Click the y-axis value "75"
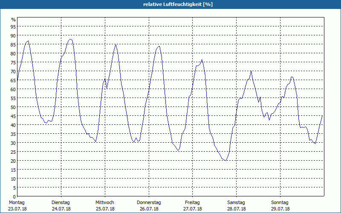Viewport: 341px width, 213px height. 13,62
